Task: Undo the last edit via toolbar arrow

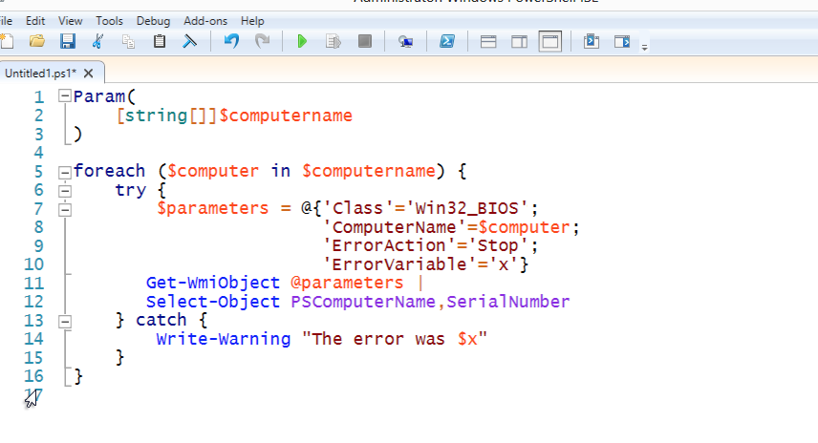Action: (x=230, y=41)
